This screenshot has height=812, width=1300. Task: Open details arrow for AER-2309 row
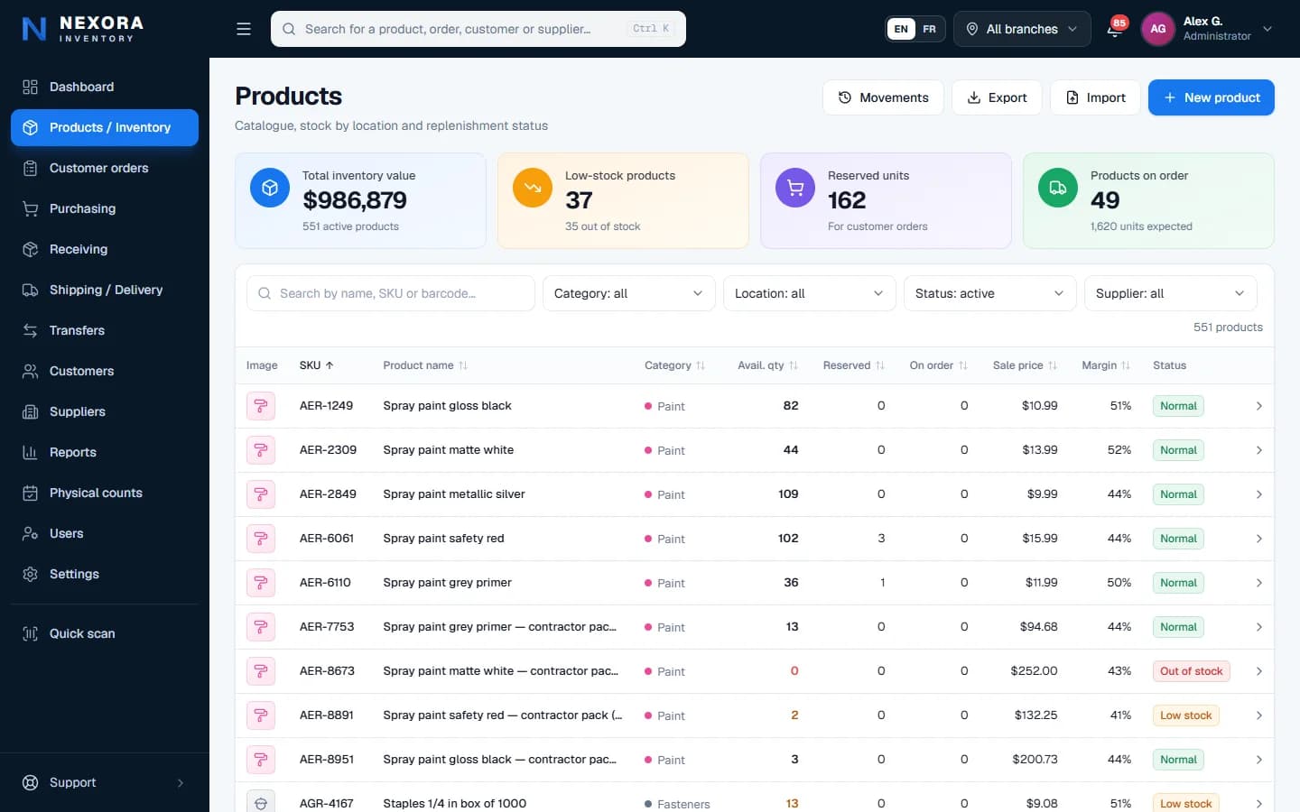pyautogui.click(x=1258, y=450)
